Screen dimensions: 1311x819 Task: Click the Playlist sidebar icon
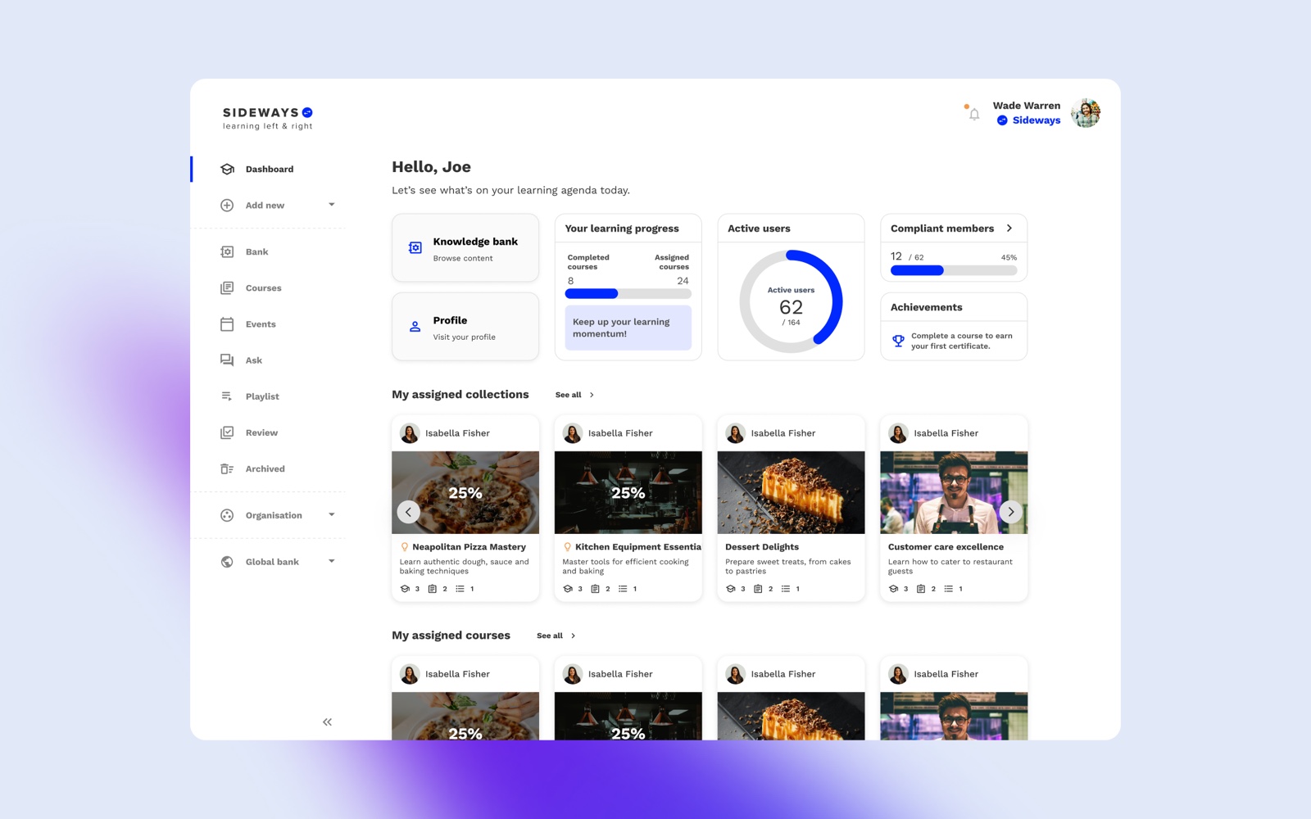pyautogui.click(x=227, y=396)
